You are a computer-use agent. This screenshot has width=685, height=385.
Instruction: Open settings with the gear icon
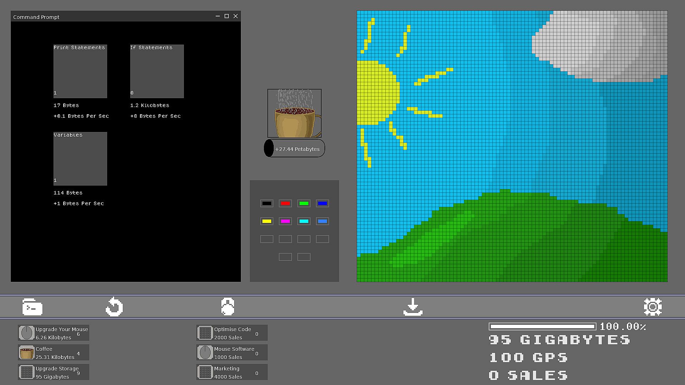(x=653, y=307)
